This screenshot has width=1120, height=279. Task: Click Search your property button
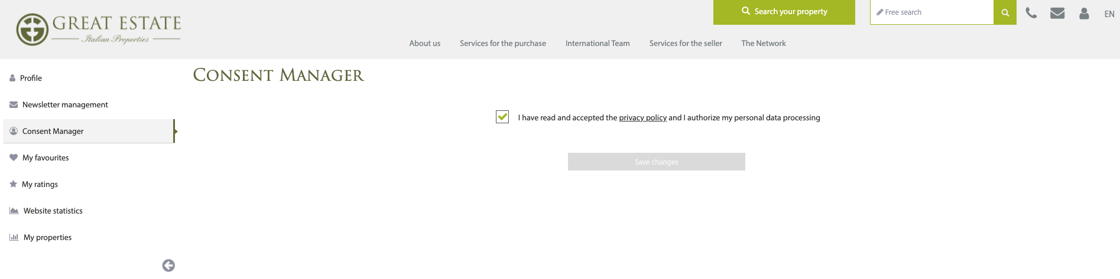tap(784, 12)
